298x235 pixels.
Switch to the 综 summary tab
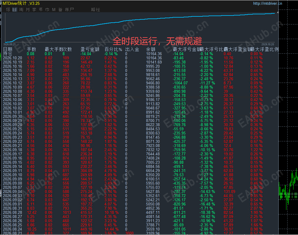pyautogui.click(x=8, y=10)
